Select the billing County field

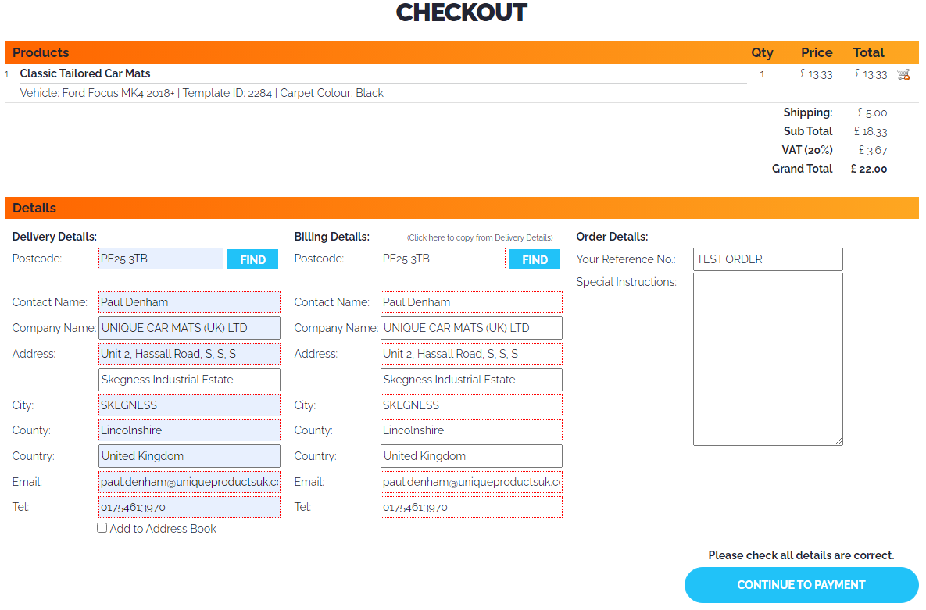[x=471, y=430]
